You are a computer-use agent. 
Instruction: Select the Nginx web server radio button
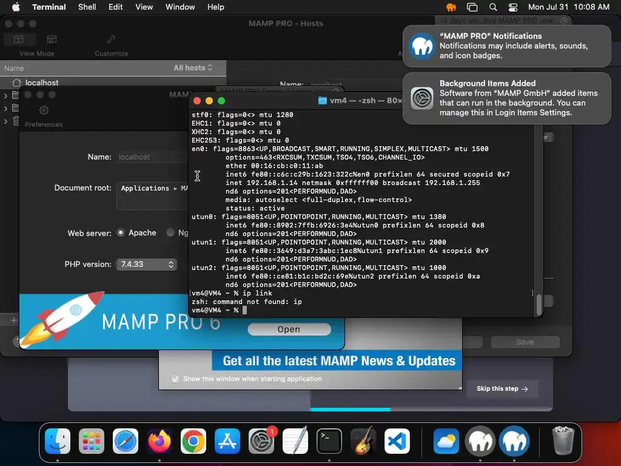(170, 232)
